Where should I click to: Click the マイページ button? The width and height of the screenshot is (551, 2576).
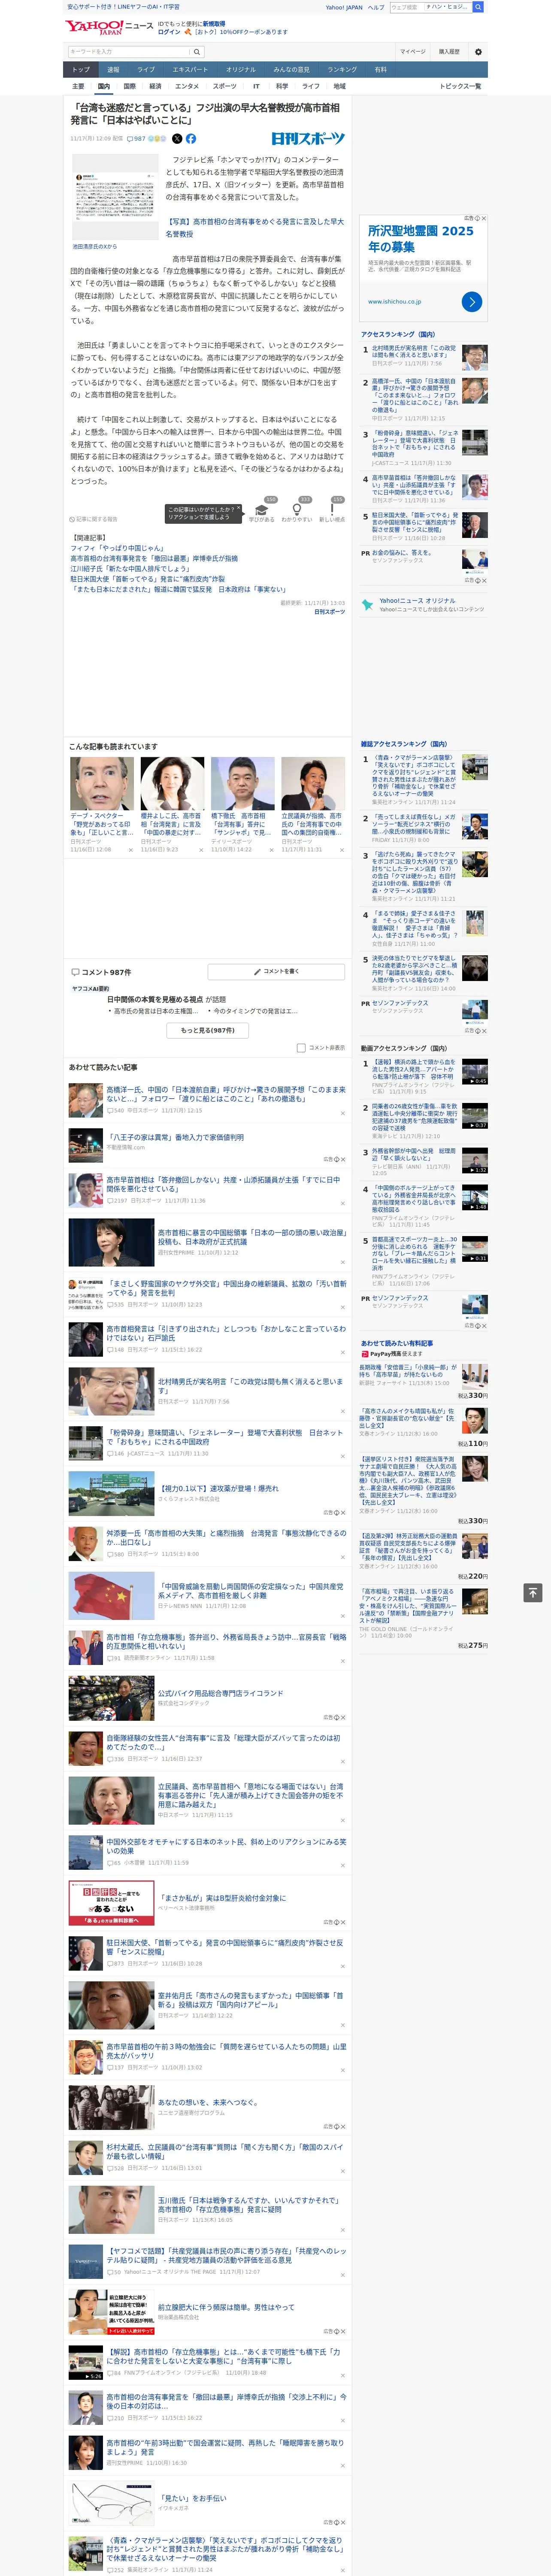(x=413, y=52)
